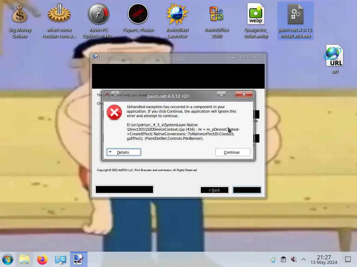
Task: Click the clipboard tray icon
Action: point(283,259)
